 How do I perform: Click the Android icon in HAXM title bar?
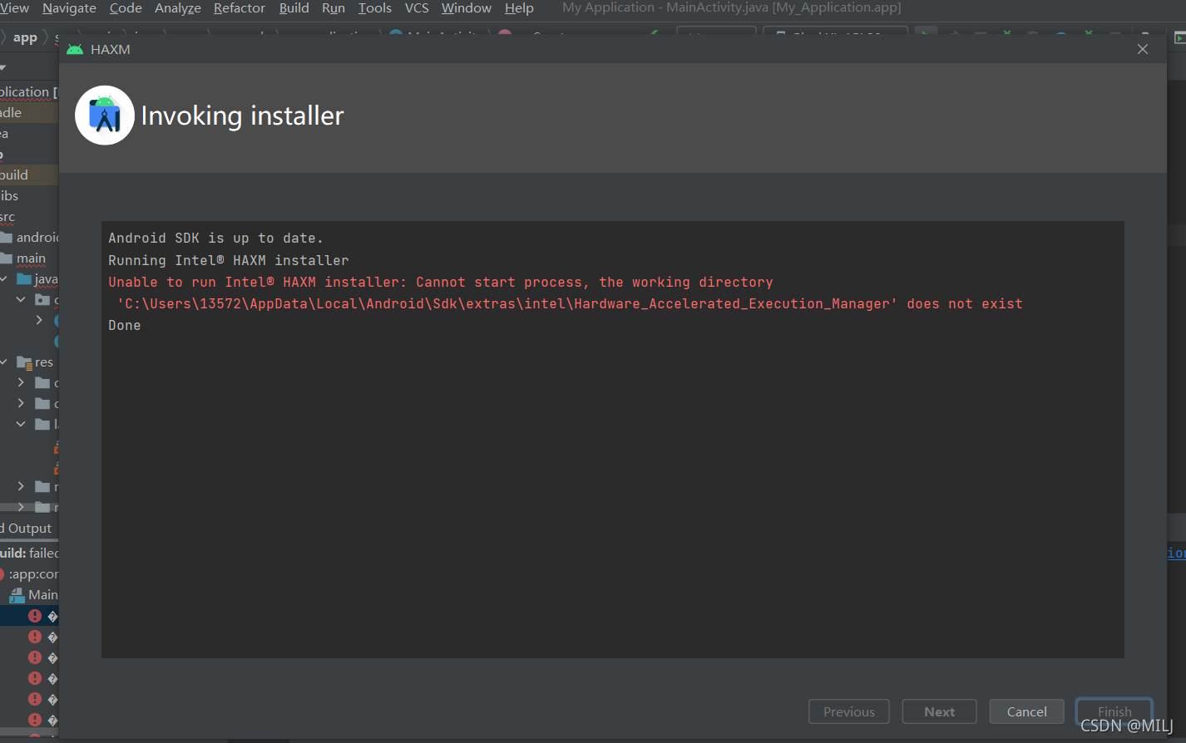click(75, 49)
